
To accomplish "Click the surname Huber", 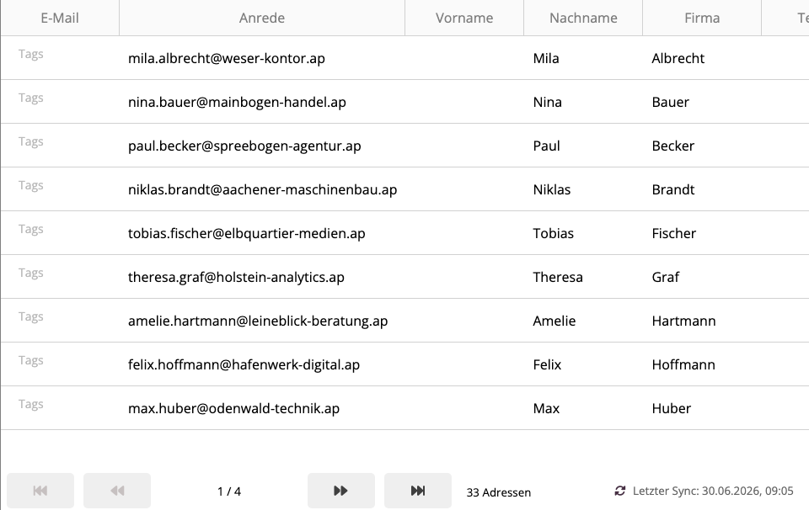I will pos(672,408).
